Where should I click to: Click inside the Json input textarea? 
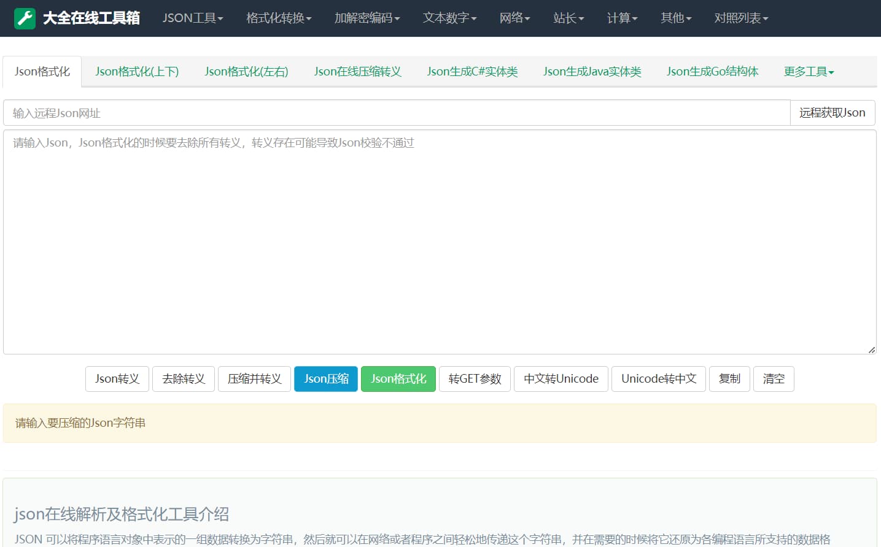click(440, 242)
